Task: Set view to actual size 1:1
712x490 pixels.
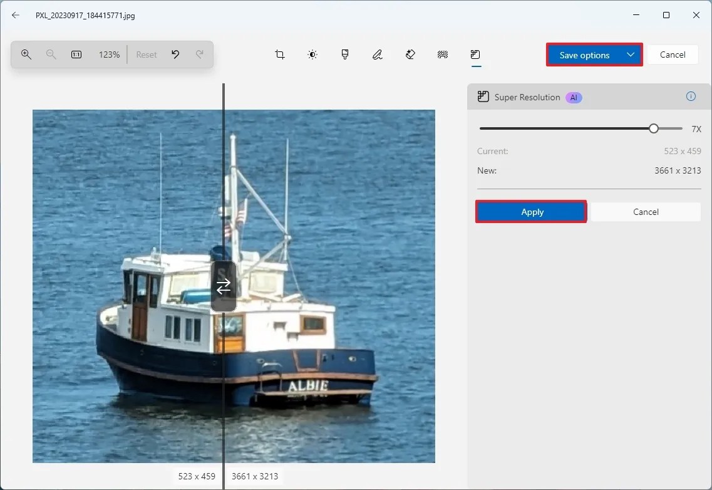Action: coord(76,55)
